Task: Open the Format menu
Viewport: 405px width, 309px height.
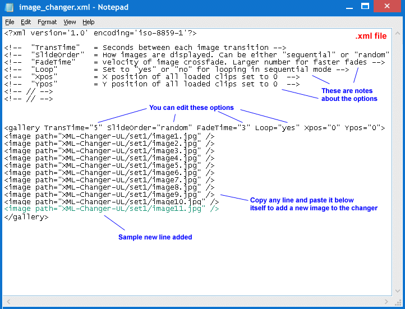Action: tap(47, 22)
